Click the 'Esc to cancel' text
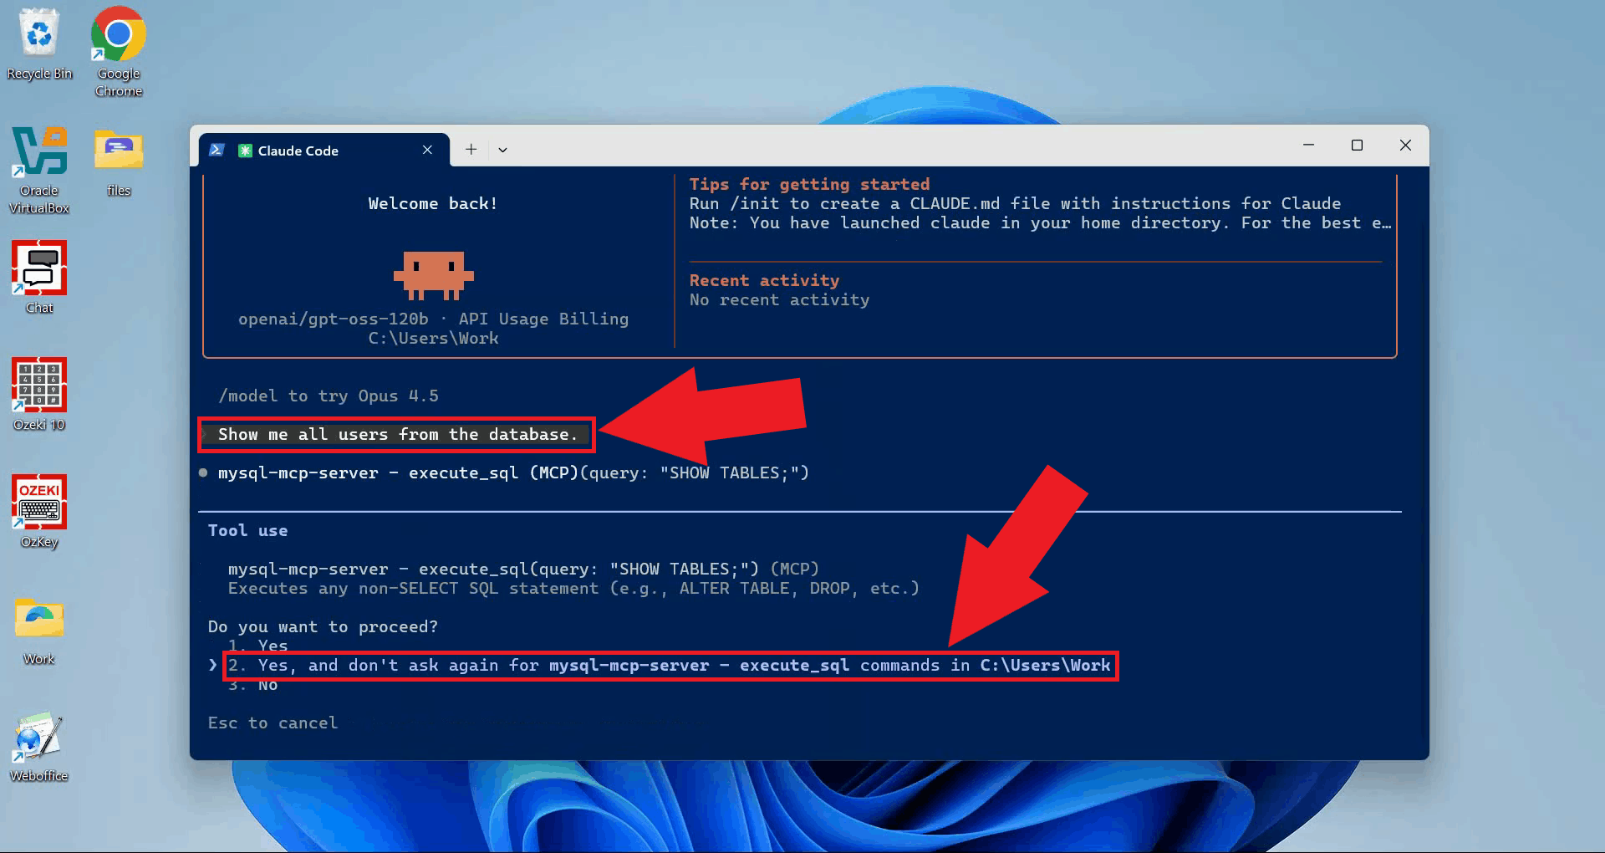 coord(273,723)
